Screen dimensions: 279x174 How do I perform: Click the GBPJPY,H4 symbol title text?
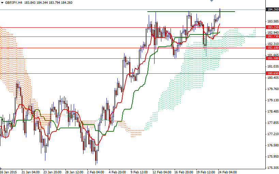click(14, 3)
